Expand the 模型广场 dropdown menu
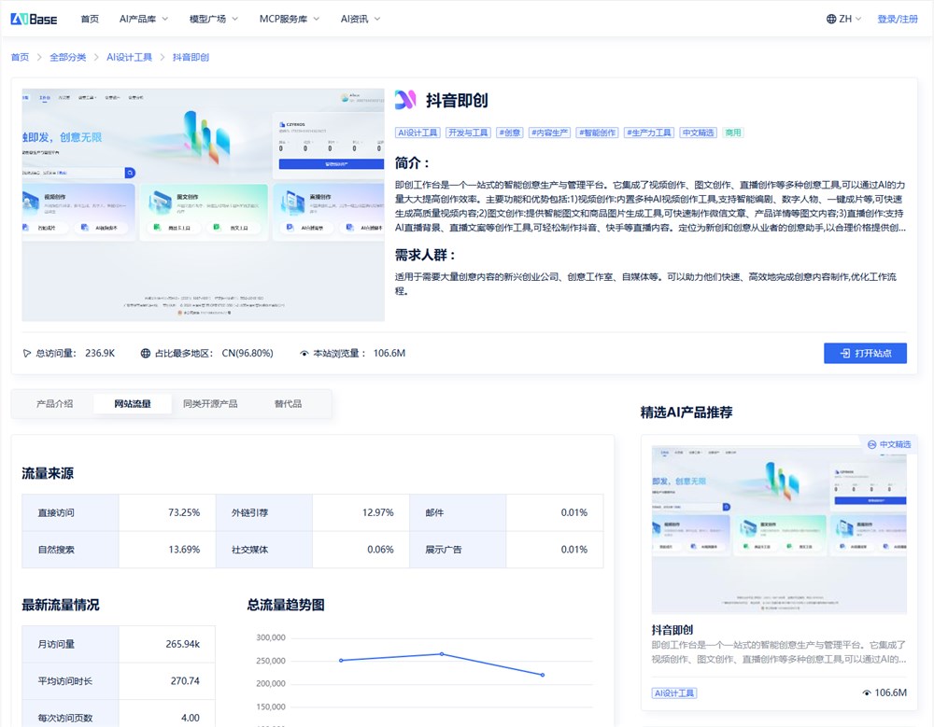 click(213, 19)
